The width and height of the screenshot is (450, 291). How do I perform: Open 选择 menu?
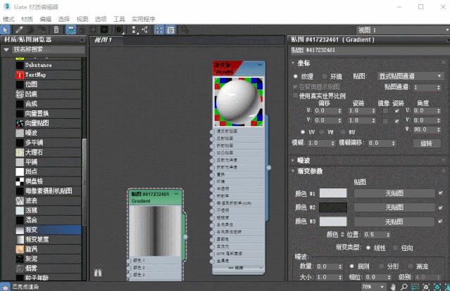(63, 19)
